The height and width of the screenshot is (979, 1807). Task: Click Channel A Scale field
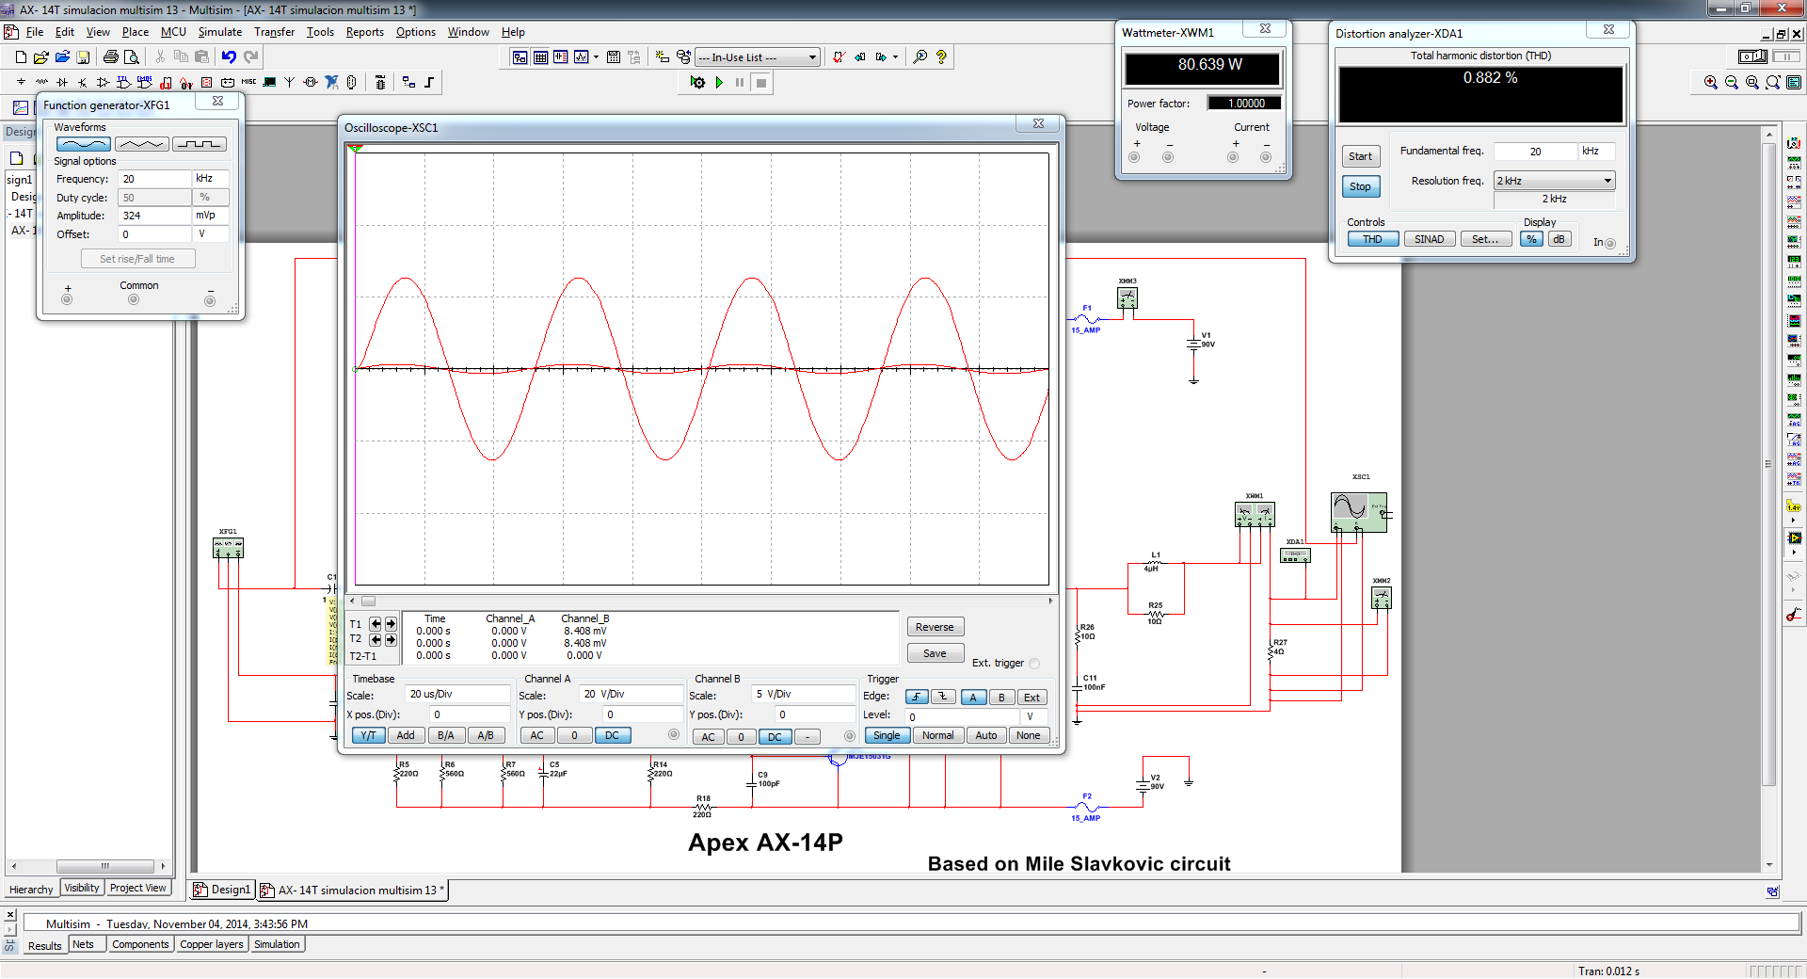[631, 694]
